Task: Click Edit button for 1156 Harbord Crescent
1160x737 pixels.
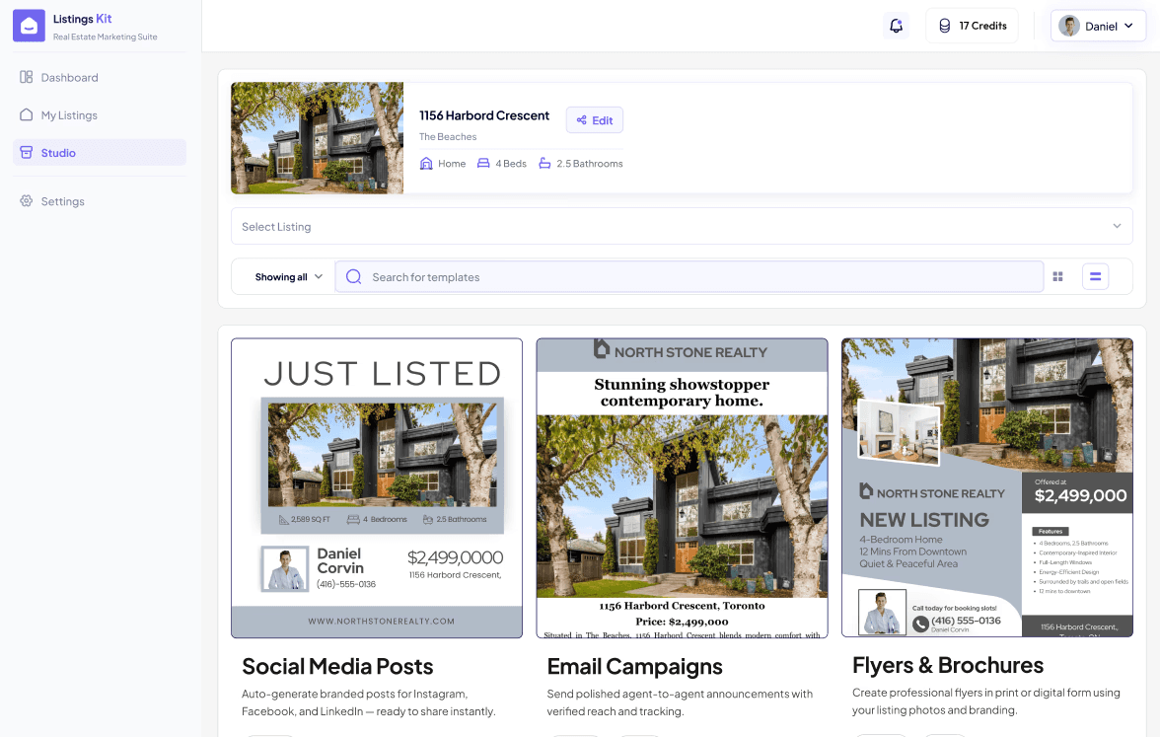Action: [x=595, y=120]
